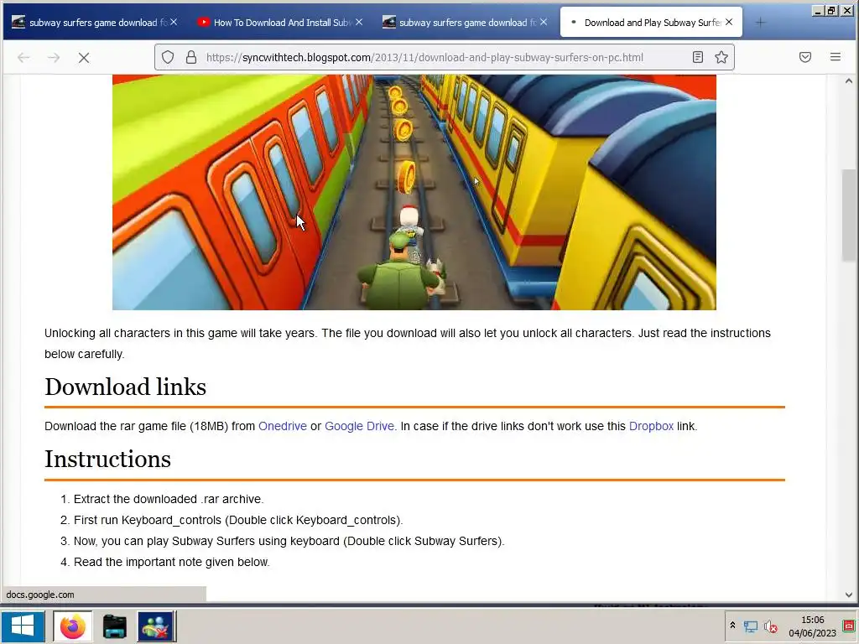Save page to Pocket
This screenshot has width=859, height=644.
point(804,57)
